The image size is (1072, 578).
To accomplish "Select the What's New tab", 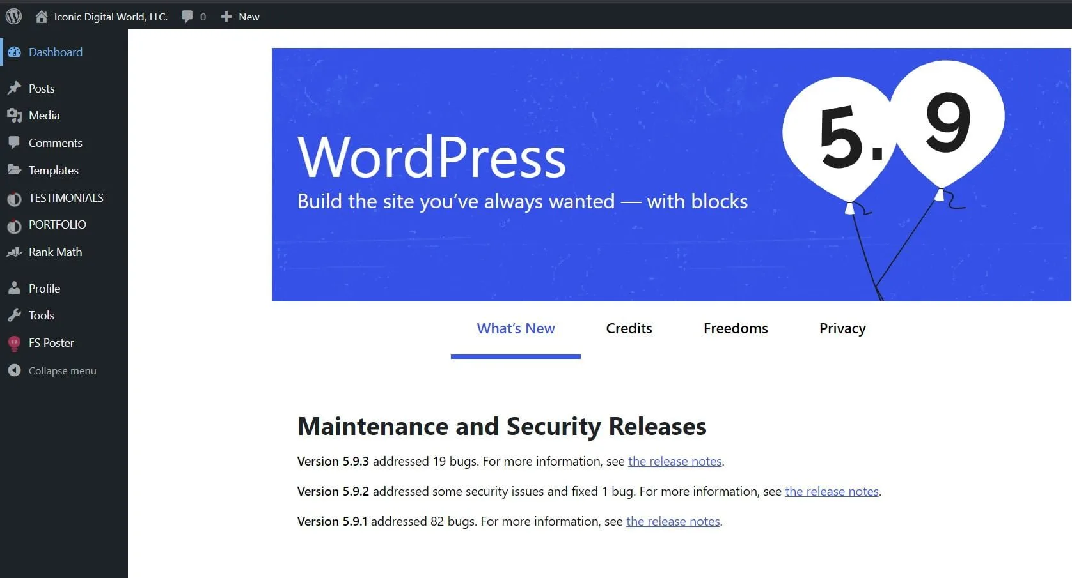I will 516,328.
